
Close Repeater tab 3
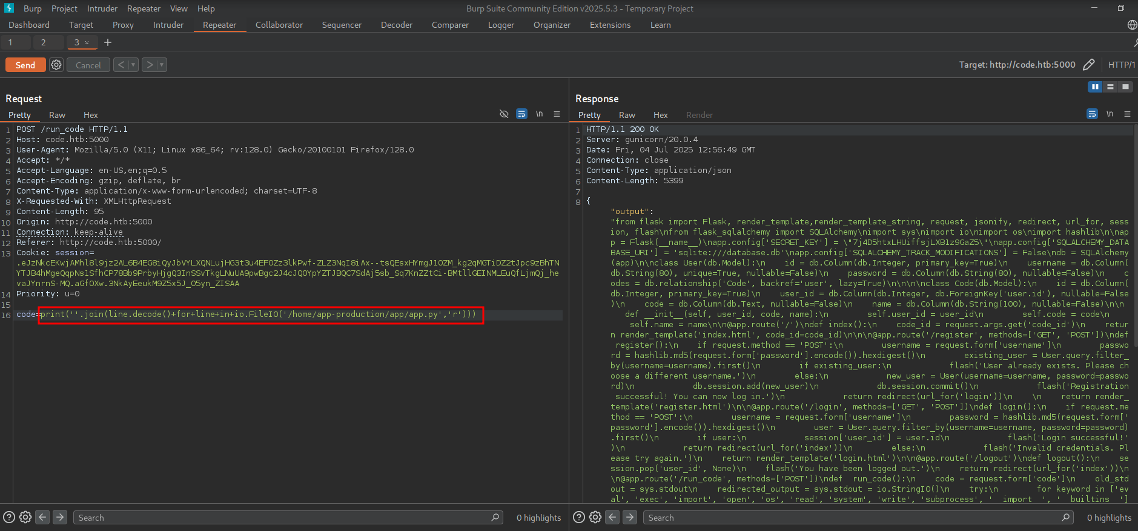(x=87, y=42)
